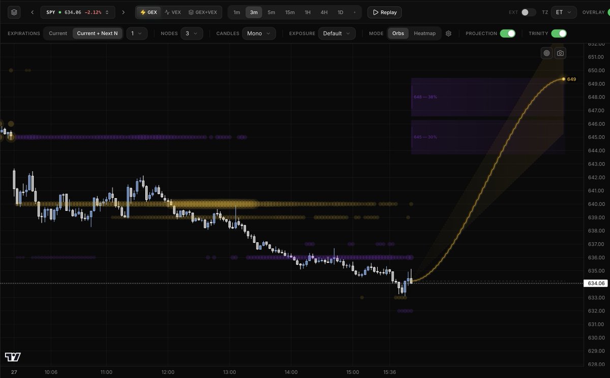Image resolution: width=610 pixels, height=378 pixels.
Task: Click the 27 date label on time axis
Action: (x=14, y=372)
